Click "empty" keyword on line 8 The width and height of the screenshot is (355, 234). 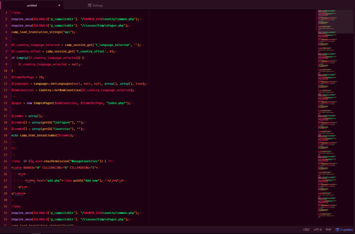[x=23, y=58]
